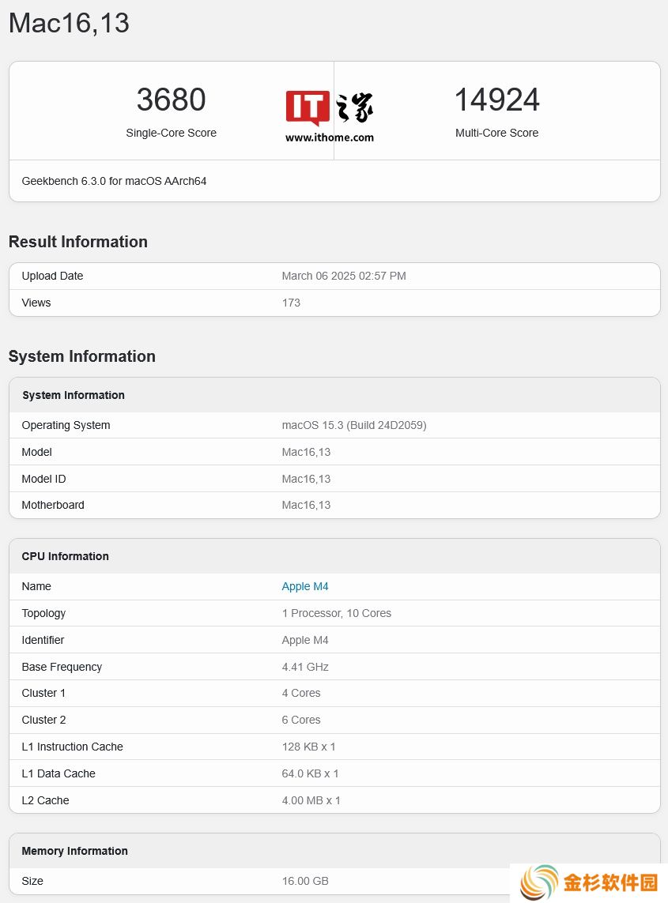This screenshot has width=668, height=903.
Task: Click the Cluster 1 label
Action: (43, 694)
